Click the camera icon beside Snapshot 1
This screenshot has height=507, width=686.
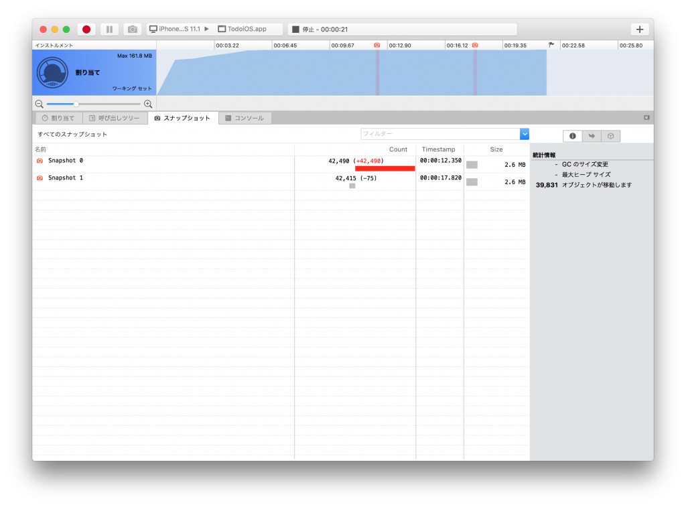tap(40, 178)
